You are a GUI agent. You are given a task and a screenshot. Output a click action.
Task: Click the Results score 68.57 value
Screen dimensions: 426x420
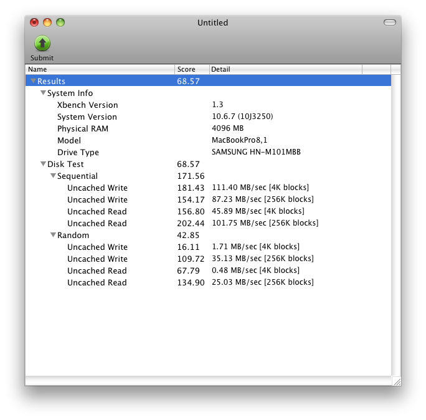(x=188, y=81)
